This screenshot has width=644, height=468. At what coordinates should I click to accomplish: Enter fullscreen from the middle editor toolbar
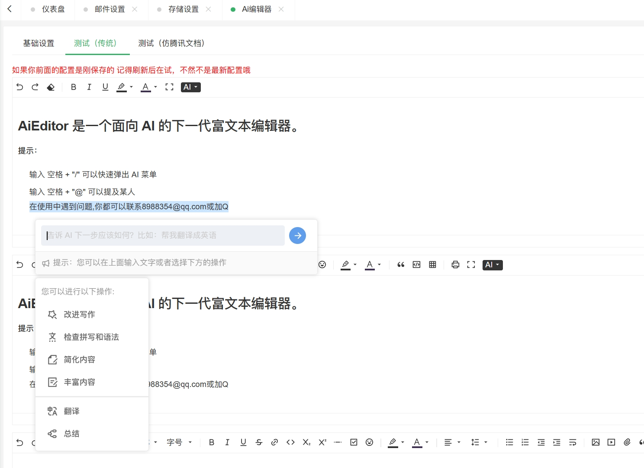(471, 265)
